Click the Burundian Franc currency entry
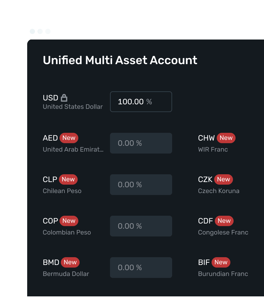This screenshot has height=298, width=264. click(x=223, y=274)
